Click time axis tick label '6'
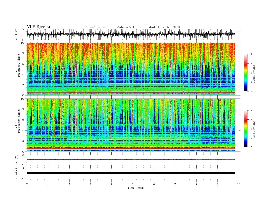This screenshot has height=207, width=269. [x=154, y=184]
